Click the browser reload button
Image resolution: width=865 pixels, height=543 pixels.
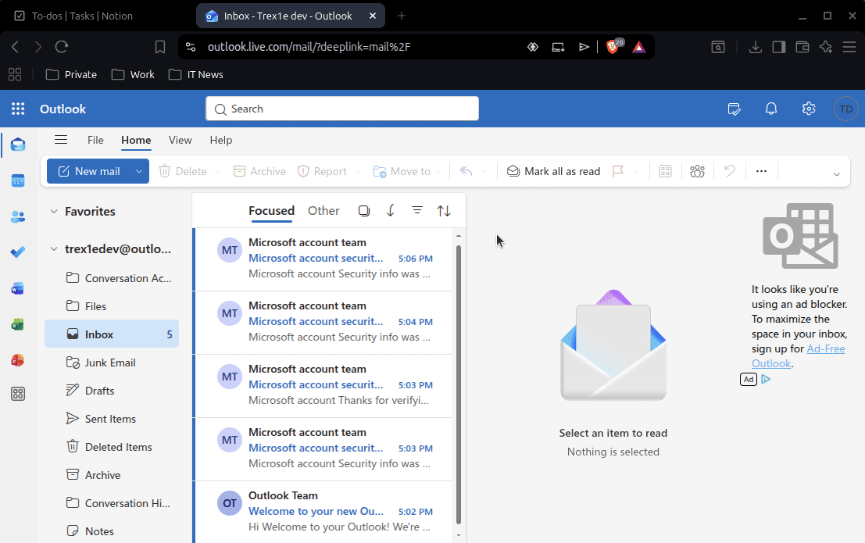[x=61, y=47]
